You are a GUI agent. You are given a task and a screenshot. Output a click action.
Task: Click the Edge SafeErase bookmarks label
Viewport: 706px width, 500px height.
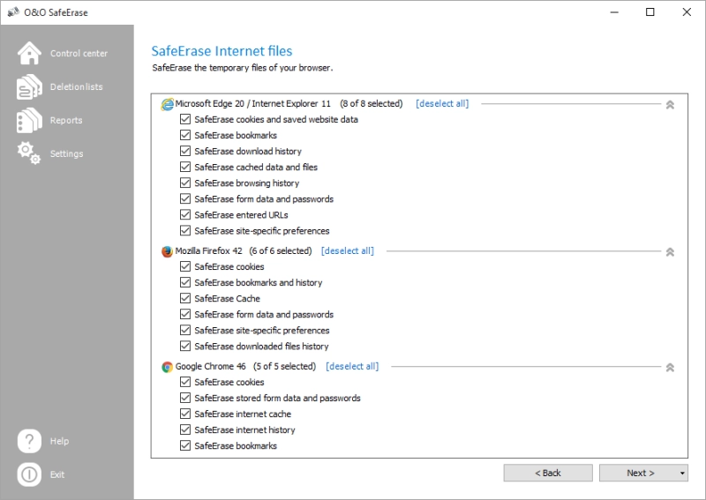tap(236, 135)
